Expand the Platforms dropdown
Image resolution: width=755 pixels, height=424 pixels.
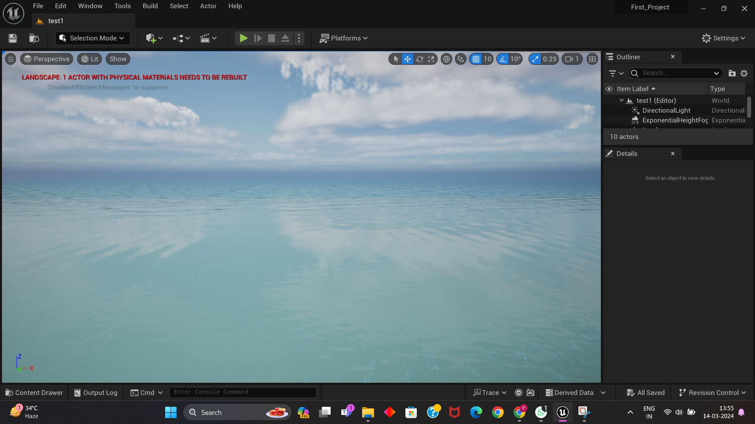[343, 38]
